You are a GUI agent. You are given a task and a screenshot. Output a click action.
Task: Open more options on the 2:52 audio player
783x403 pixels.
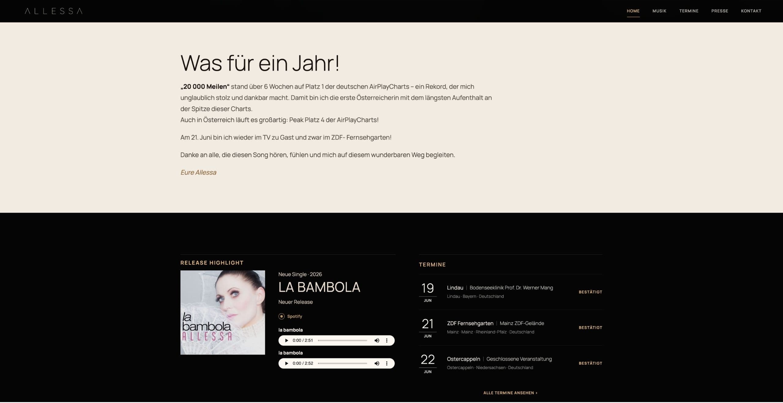[x=387, y=363]
